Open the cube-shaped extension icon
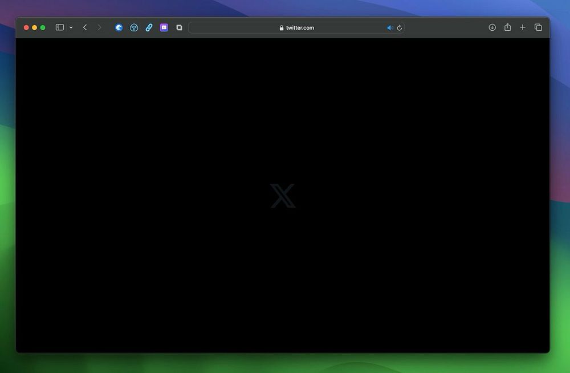The height and width of the screenshot is (373, 570). [134, 27]
